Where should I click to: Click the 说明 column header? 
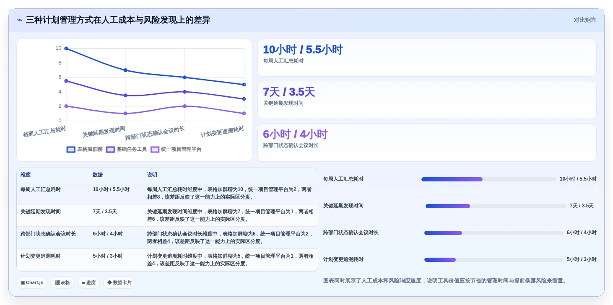[x=152, y=175]
